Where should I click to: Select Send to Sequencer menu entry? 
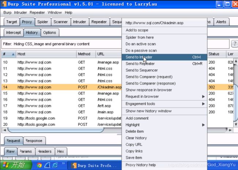(x=164, y=70)
